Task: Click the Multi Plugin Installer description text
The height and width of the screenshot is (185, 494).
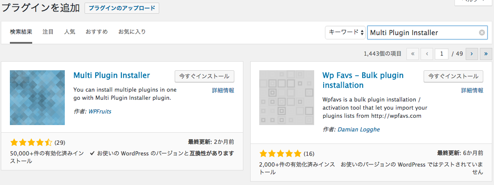Action: 125,94
